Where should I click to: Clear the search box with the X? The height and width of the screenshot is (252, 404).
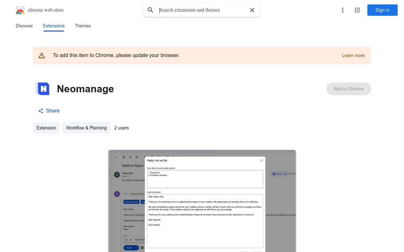pos(252,10)
